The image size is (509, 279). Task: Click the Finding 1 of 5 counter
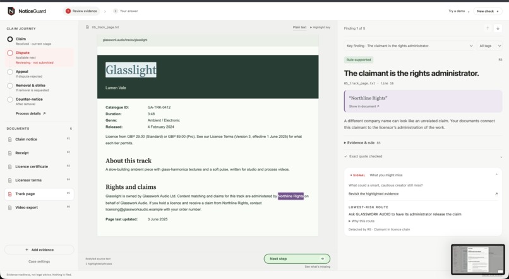(354, 28)
